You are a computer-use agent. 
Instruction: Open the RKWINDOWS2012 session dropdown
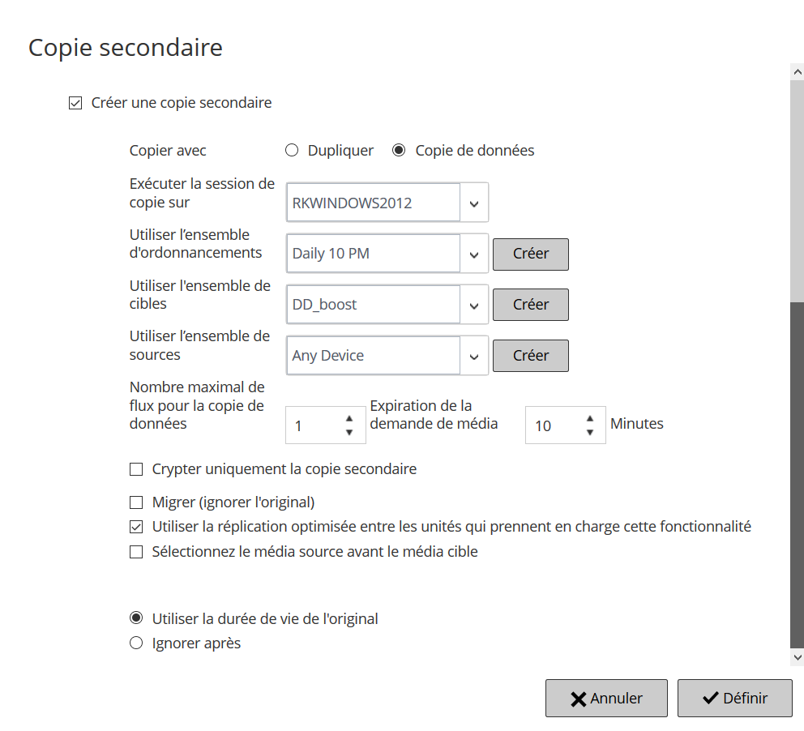pyautogui.click(x=474, y=203)
